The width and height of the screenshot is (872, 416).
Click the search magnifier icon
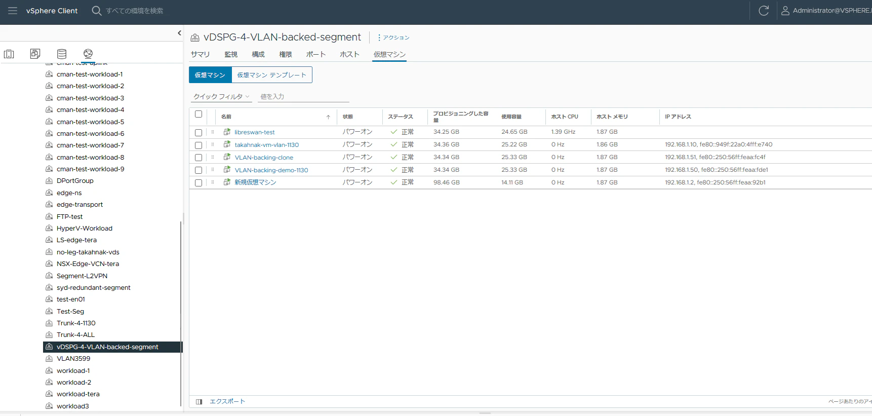pos(96,11)
